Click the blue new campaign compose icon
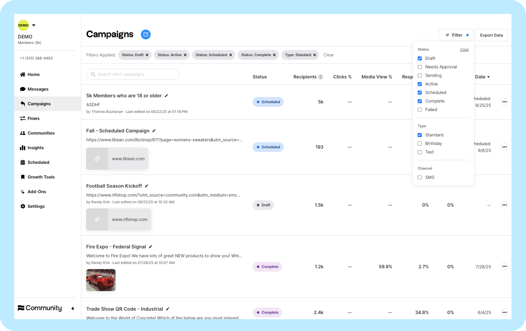The image size is (526, 331). pyautogui.click(x=145, y=34)
